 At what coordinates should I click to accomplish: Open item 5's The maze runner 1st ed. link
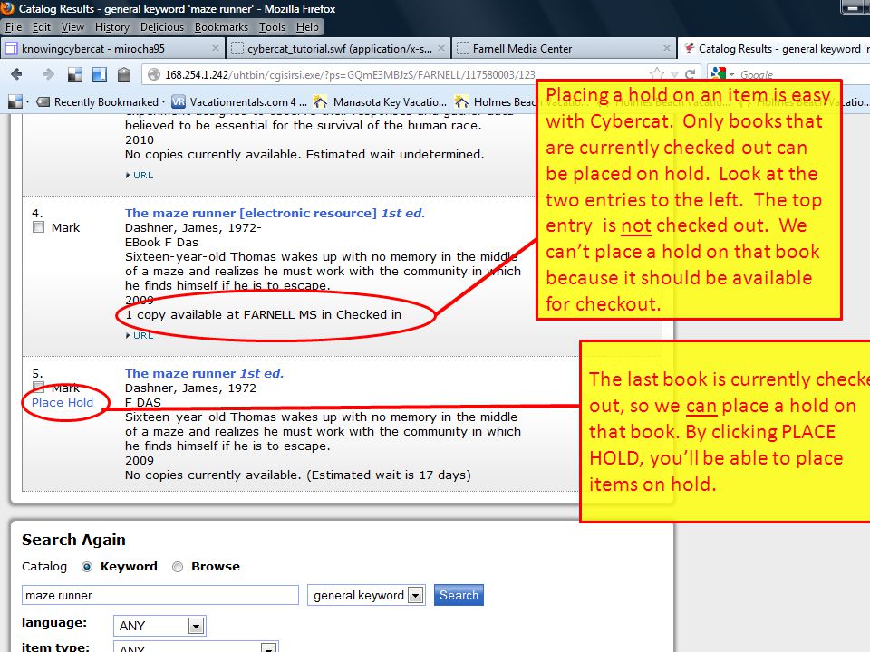click(x=204, y=373)
